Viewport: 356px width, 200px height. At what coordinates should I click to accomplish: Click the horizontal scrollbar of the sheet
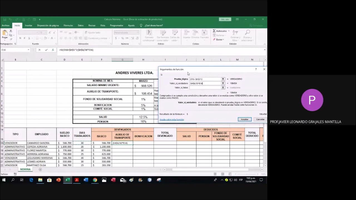point(210,169)
